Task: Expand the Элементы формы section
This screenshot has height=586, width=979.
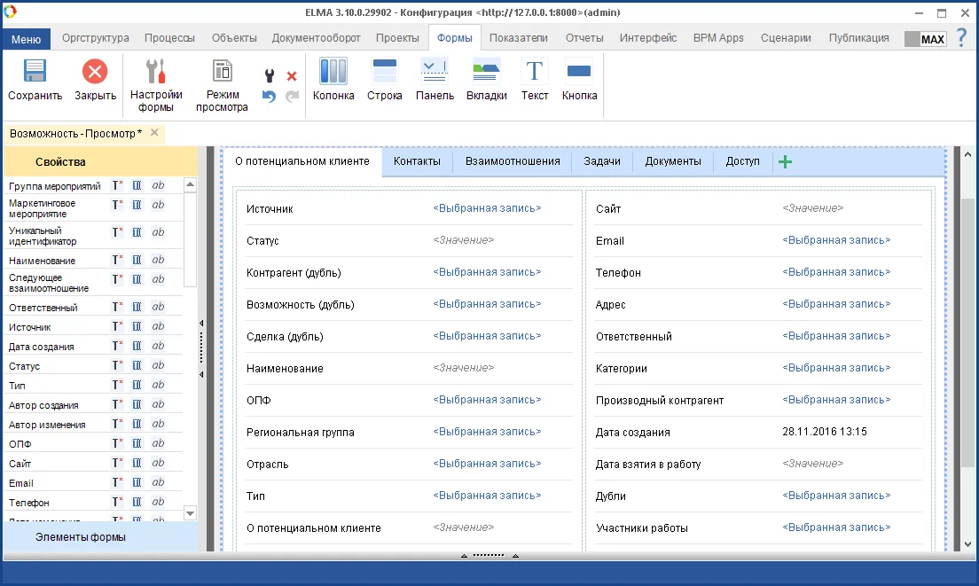Action: tap(81, 537)
